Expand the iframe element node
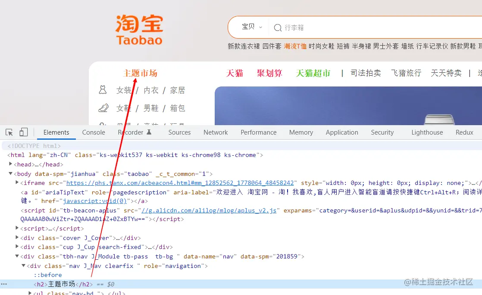The image size is (482, 295). 17,182
